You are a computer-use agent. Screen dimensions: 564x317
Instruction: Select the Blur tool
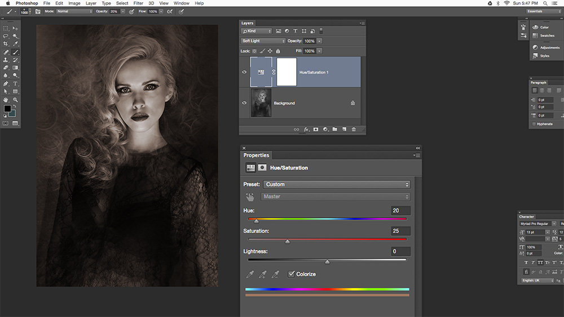tap(6, 75)
